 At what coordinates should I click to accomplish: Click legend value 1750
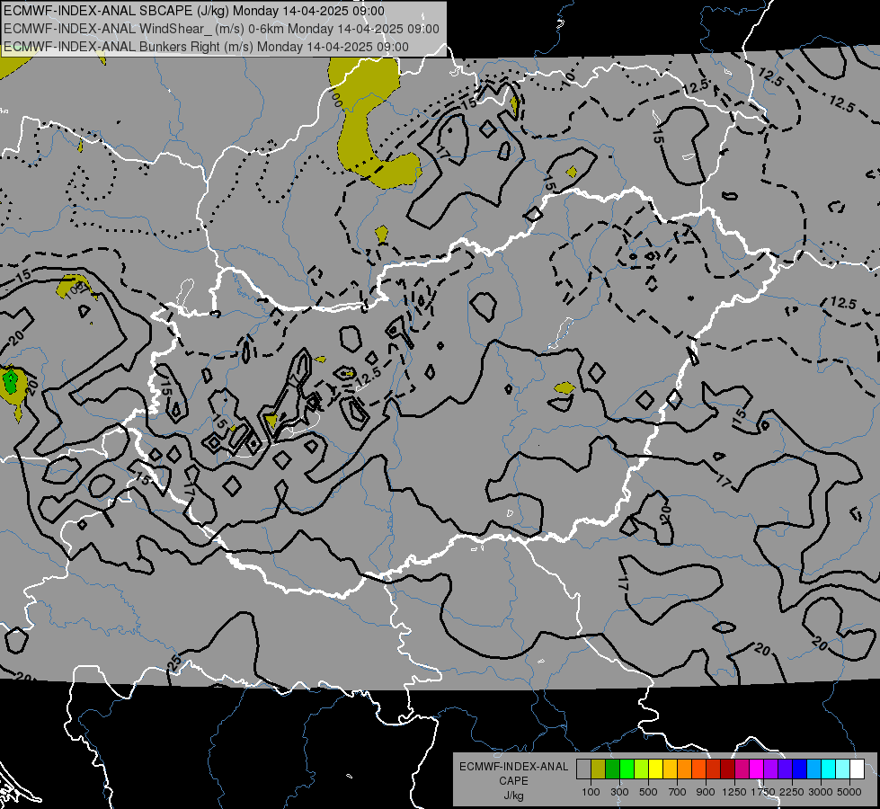[x=763, y=792]
